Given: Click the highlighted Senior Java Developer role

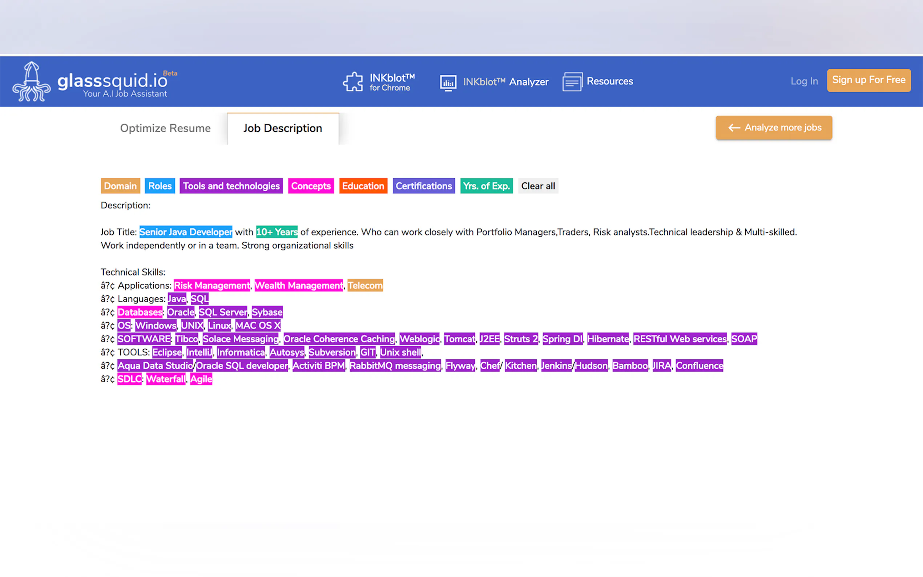Looking at the screenshot, I should click(x=185, y=232).
